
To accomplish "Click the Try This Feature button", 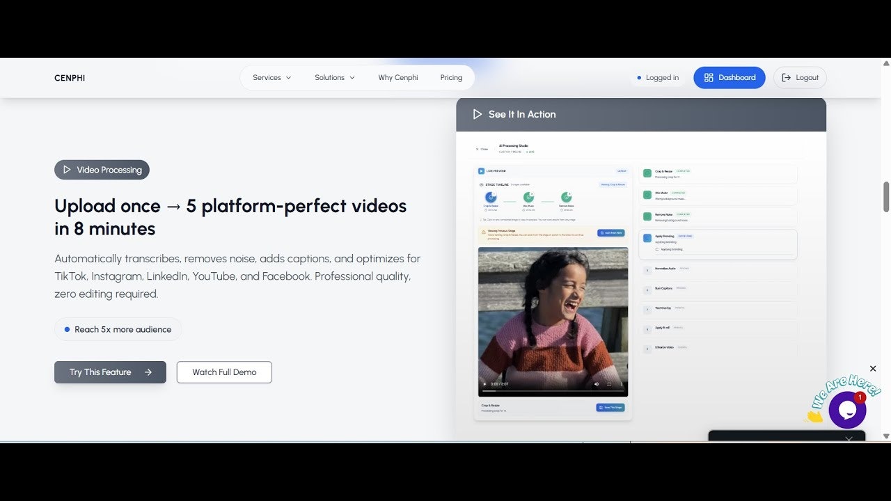I will point(110,372).
